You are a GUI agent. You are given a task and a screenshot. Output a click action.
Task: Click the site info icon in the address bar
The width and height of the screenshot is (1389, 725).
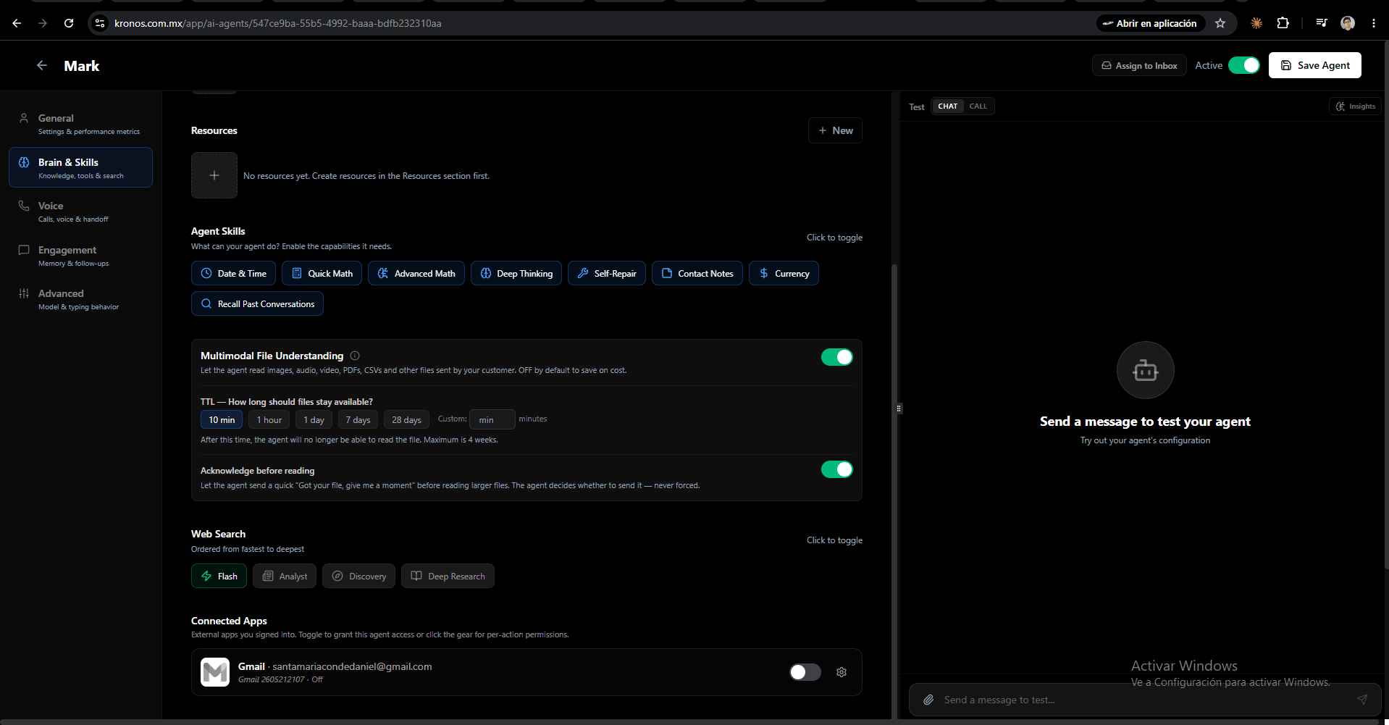click(x=100, y=23)
